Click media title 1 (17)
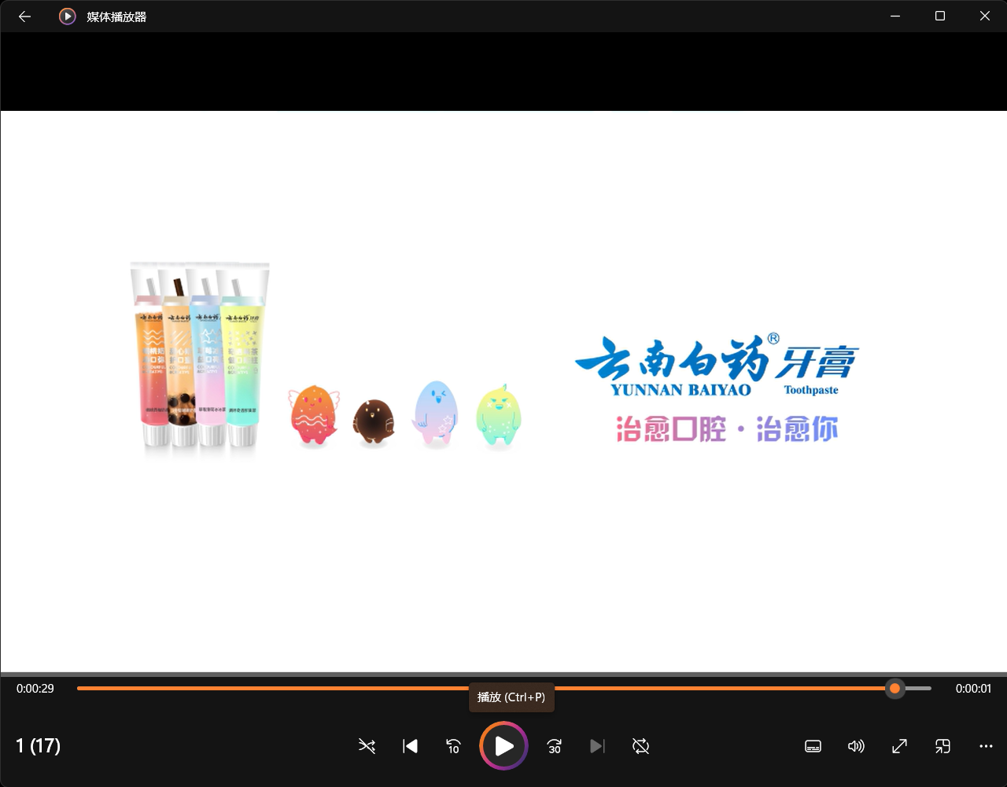The width and height of the screenshot is (1007, 787). [x=39, y=745]
